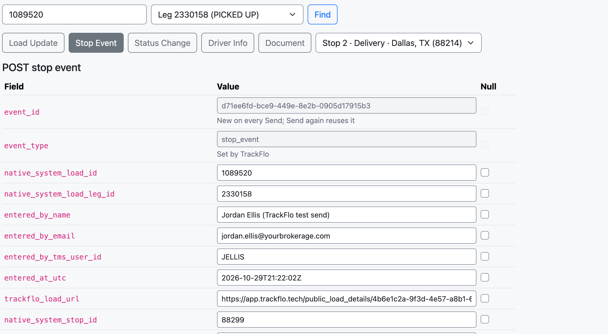
Task: Click the Value column header
Action: pos(228,87)
